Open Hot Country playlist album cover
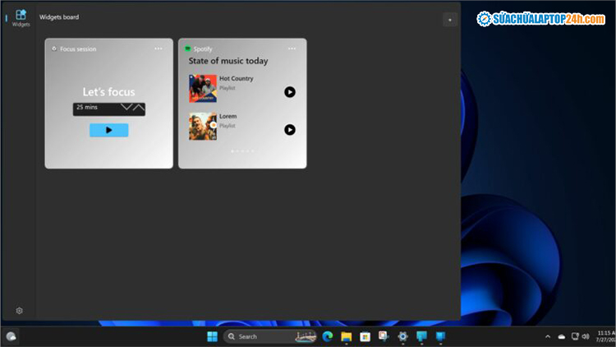The height and width of the screenshot is (347, 616). pos(203,89)
